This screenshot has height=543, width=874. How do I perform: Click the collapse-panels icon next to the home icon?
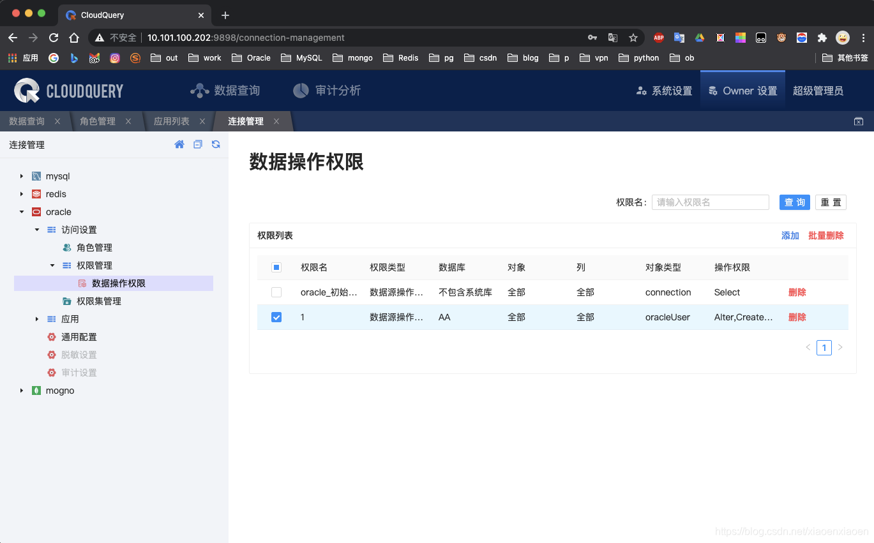pos(198,144)
